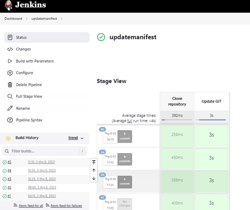Open Pipeline Syntax help icon
Image resolution: width=250 pixels, height=210 pixels.
click(10, 120)
